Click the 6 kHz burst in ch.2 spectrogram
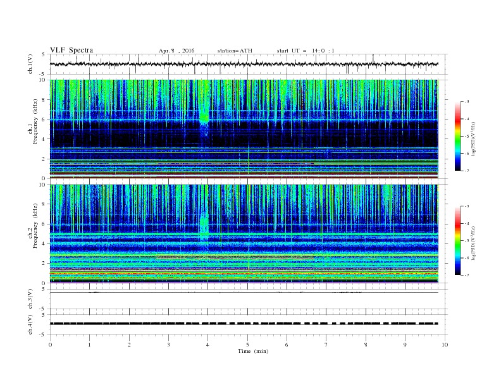This screenshot has height=387, width=501. pos(204,223)
